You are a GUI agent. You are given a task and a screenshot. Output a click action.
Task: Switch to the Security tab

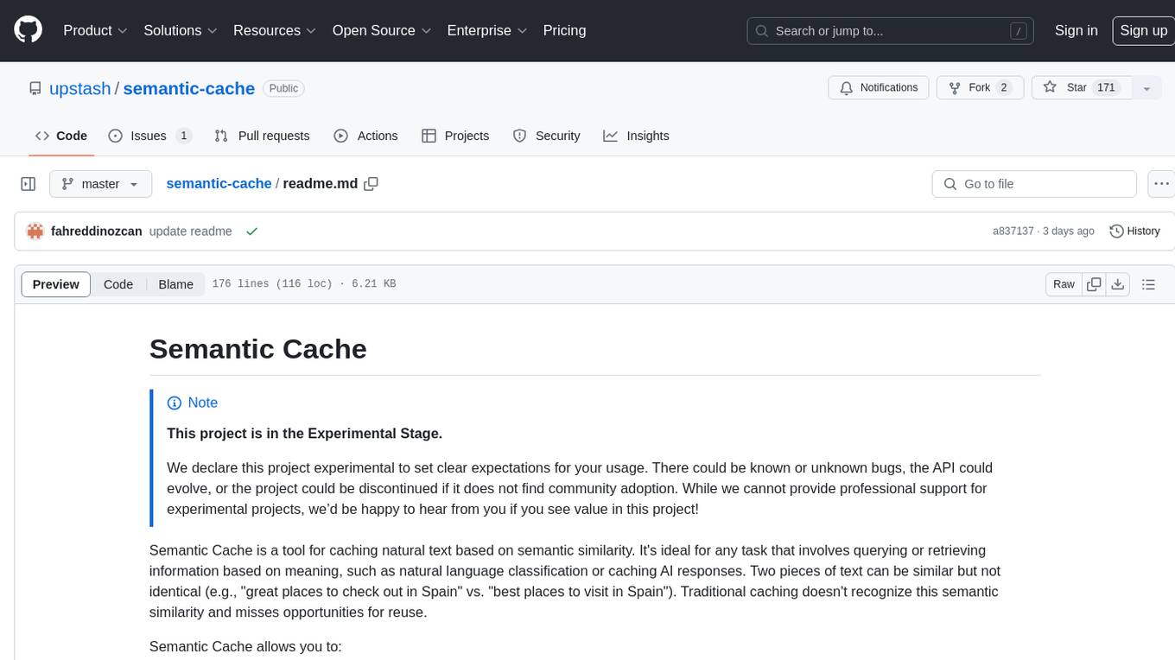546,136
